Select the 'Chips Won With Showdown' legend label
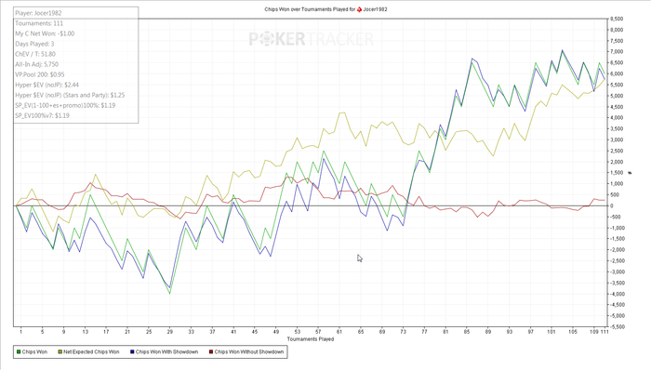 [x=166, y=351]
